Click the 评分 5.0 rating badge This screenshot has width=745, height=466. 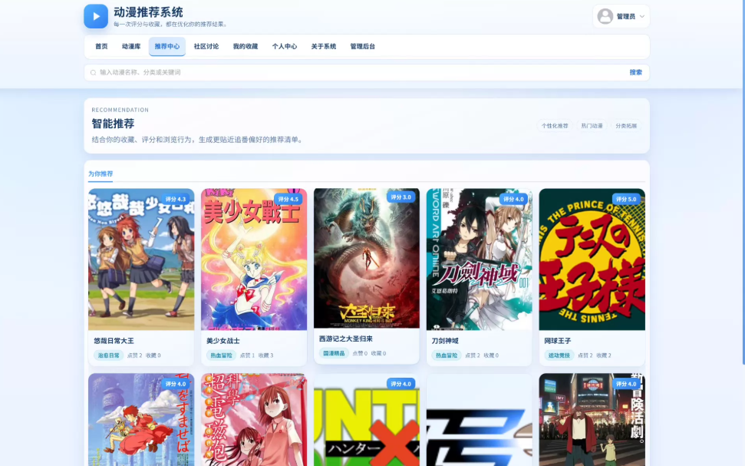tap(626, 200)
